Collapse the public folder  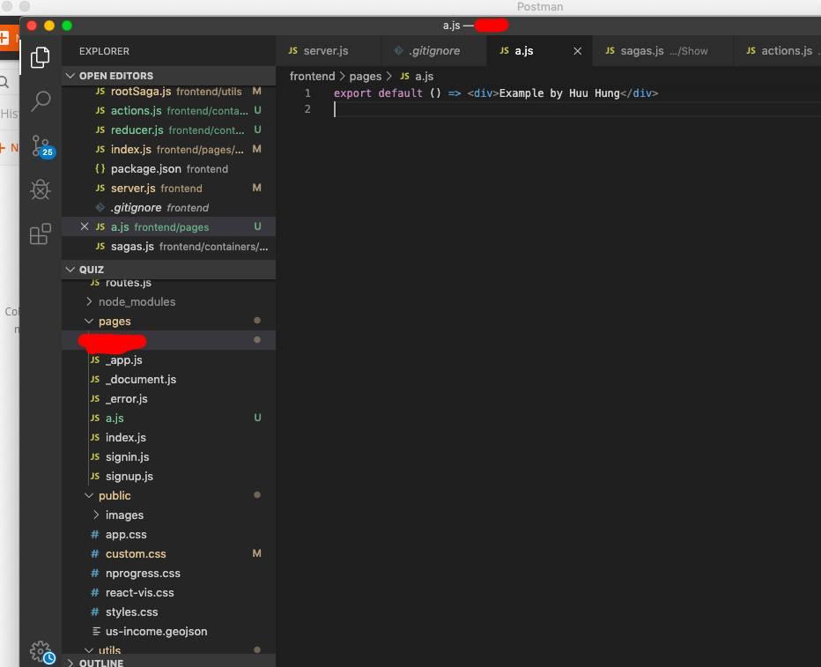pos(168,496)
